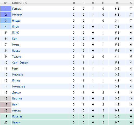
Task: Open the Монпелье team page
Action: tap(18, 86)
